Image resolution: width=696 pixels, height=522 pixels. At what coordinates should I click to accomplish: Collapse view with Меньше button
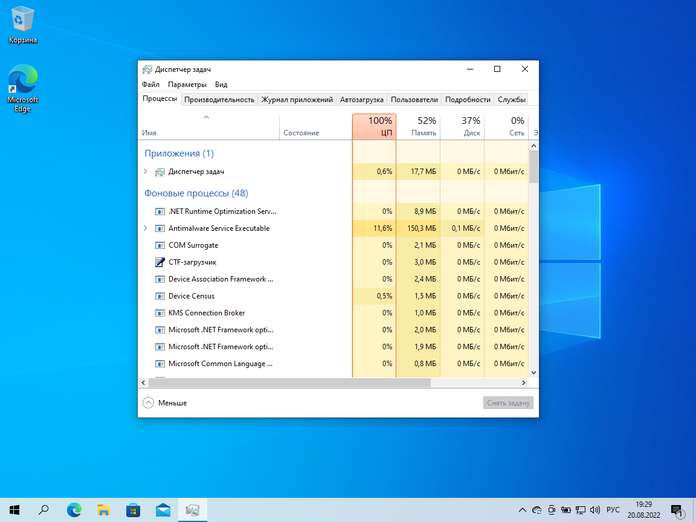(x=165, y=403)
